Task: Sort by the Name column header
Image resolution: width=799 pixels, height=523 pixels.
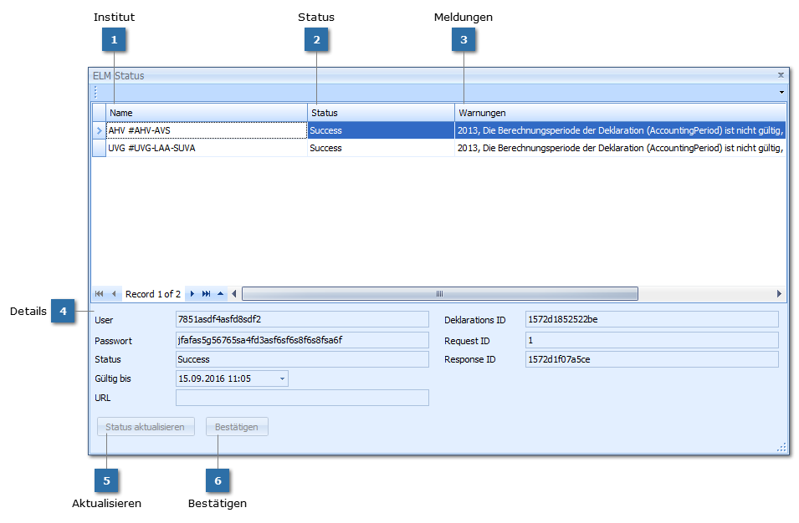Action: click(206, 113)
